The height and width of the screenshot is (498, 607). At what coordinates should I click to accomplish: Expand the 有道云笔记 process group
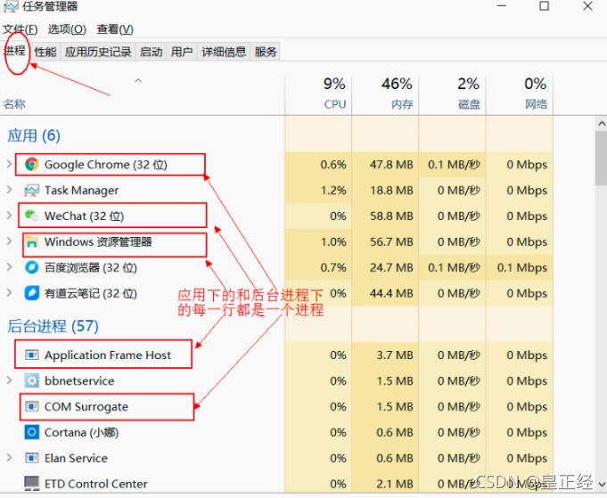tap(9, 293)
